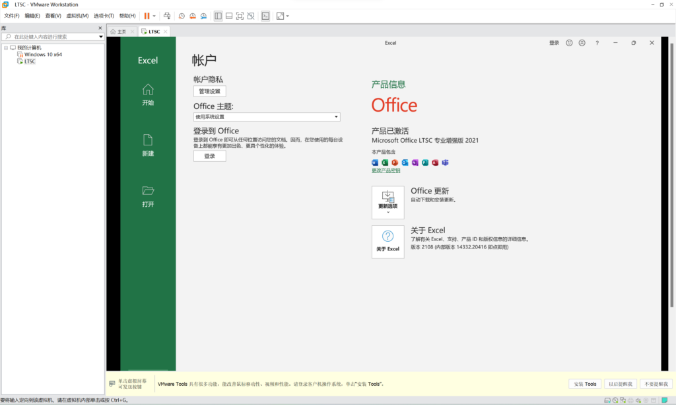Select Windows 10 x64 in the library tree
676x405 pixels.
43,55
